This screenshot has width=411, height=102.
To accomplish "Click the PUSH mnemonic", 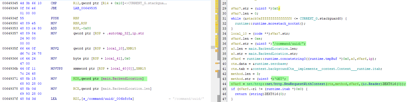I will 54,18.
